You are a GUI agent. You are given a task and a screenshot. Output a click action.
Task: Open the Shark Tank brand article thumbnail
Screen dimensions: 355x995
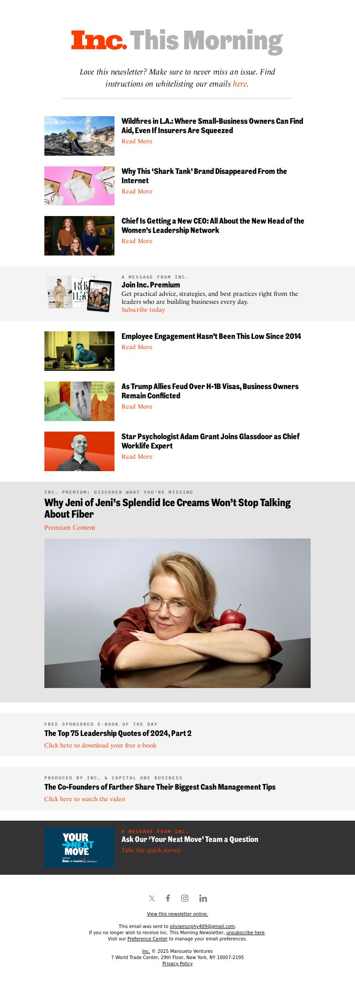pos(79,186)
